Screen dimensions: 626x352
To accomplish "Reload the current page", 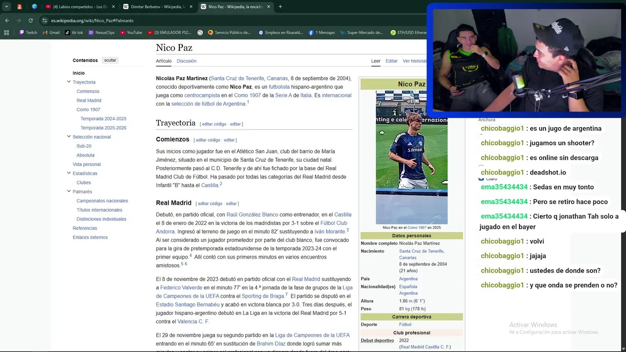I will pyautogui.click(x=30, y=21).
